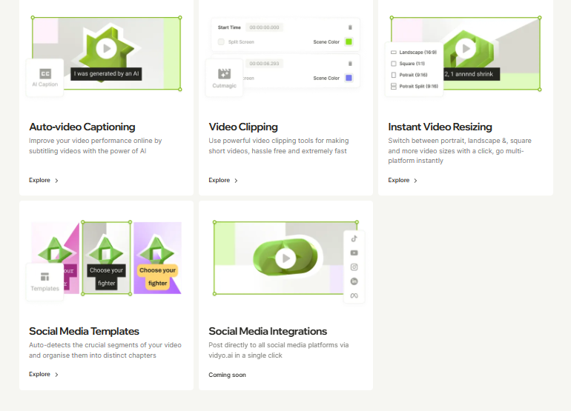This screenshot has width=571, height=411.
Task: Click the Instagram icon in integrations panel
Action: 354,267
